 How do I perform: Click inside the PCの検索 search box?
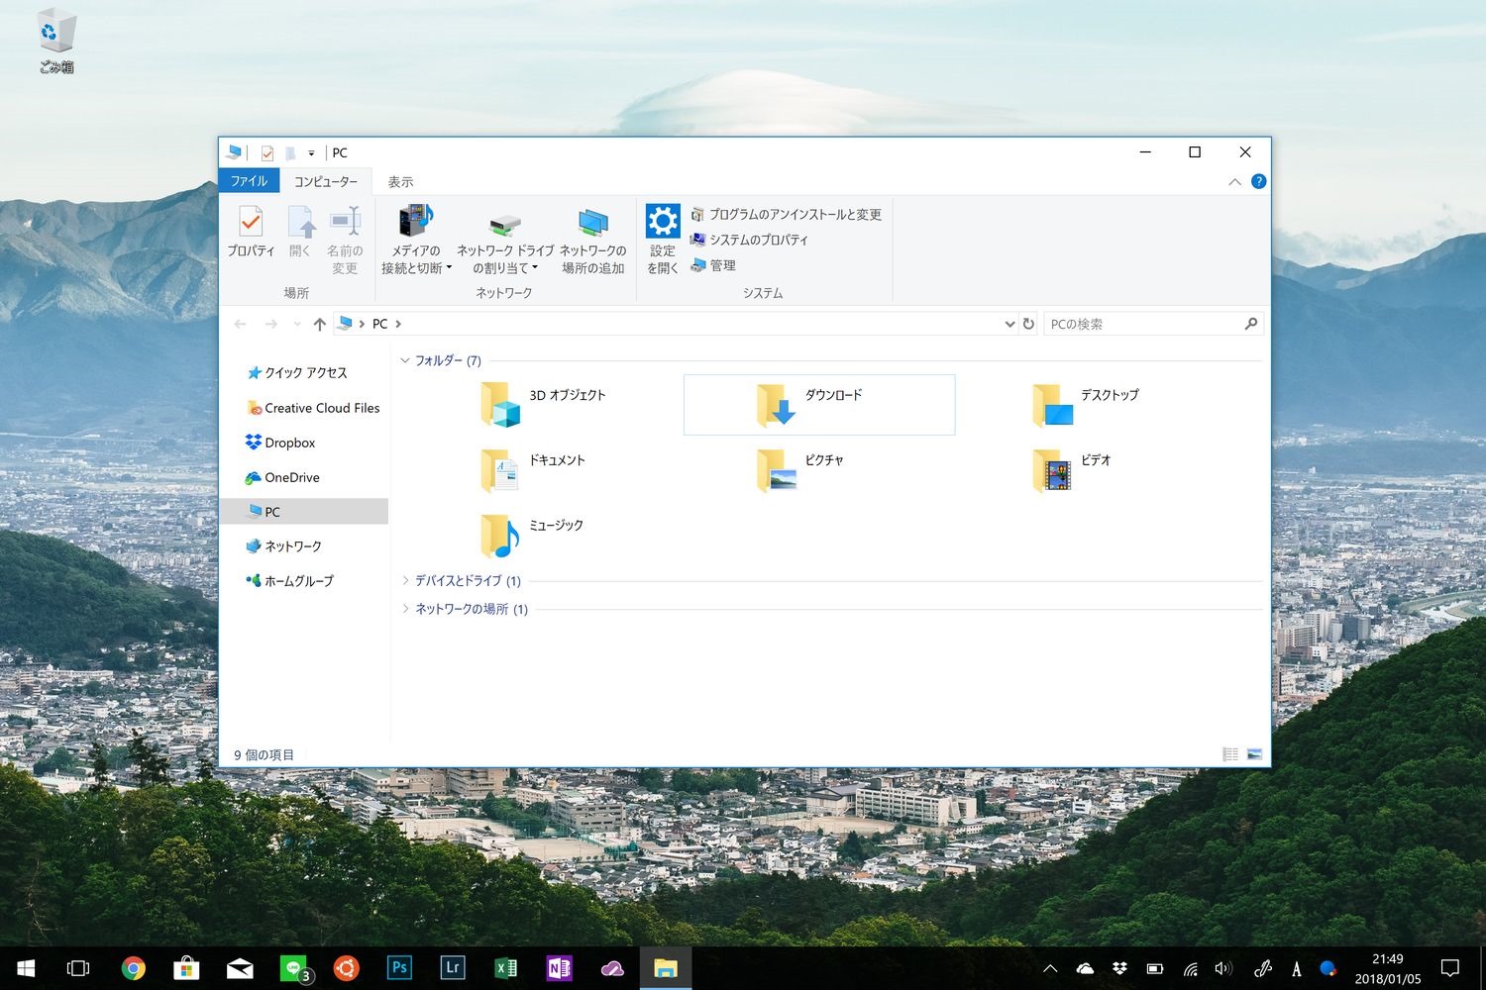pyautogui.click(x=1144, y=324)
